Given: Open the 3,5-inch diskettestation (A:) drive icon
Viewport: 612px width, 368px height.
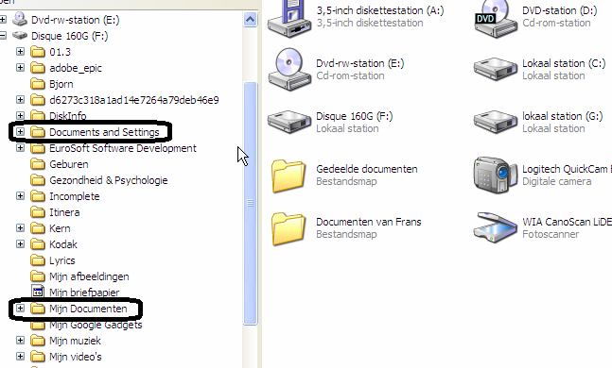Looking at the screenshot, I should [289, 18].
